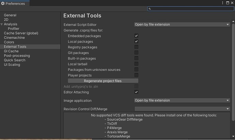This screenshot has height=140, width=235.
Task: Select the Preferences tab
Action: pyautogui.click(x=15, y=3)
